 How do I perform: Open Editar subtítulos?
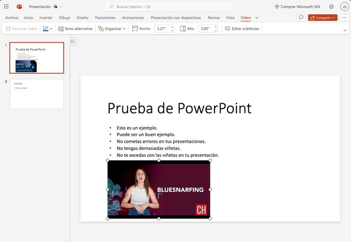pos(242,29)
